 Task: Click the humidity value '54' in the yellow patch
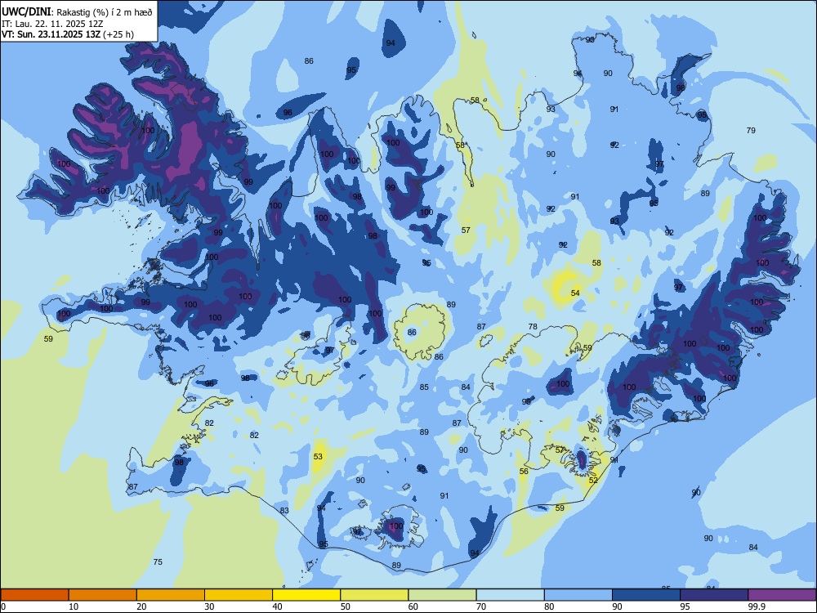(575, 293)
